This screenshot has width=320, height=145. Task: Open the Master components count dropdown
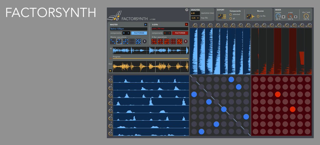(126, 33)
